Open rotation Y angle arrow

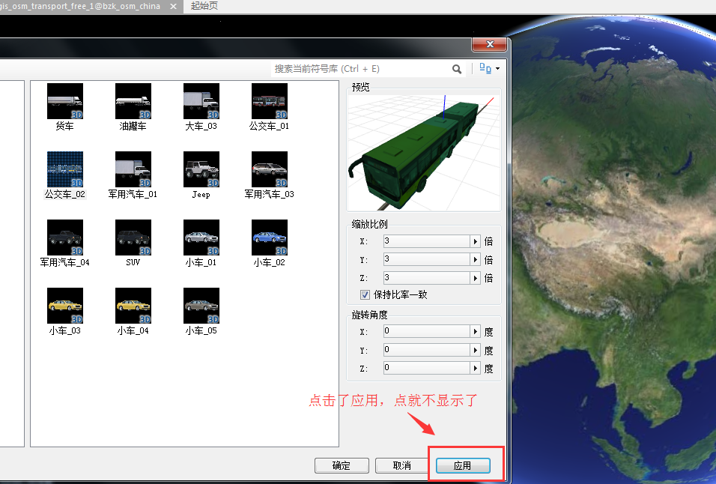[x=476, y=350]
